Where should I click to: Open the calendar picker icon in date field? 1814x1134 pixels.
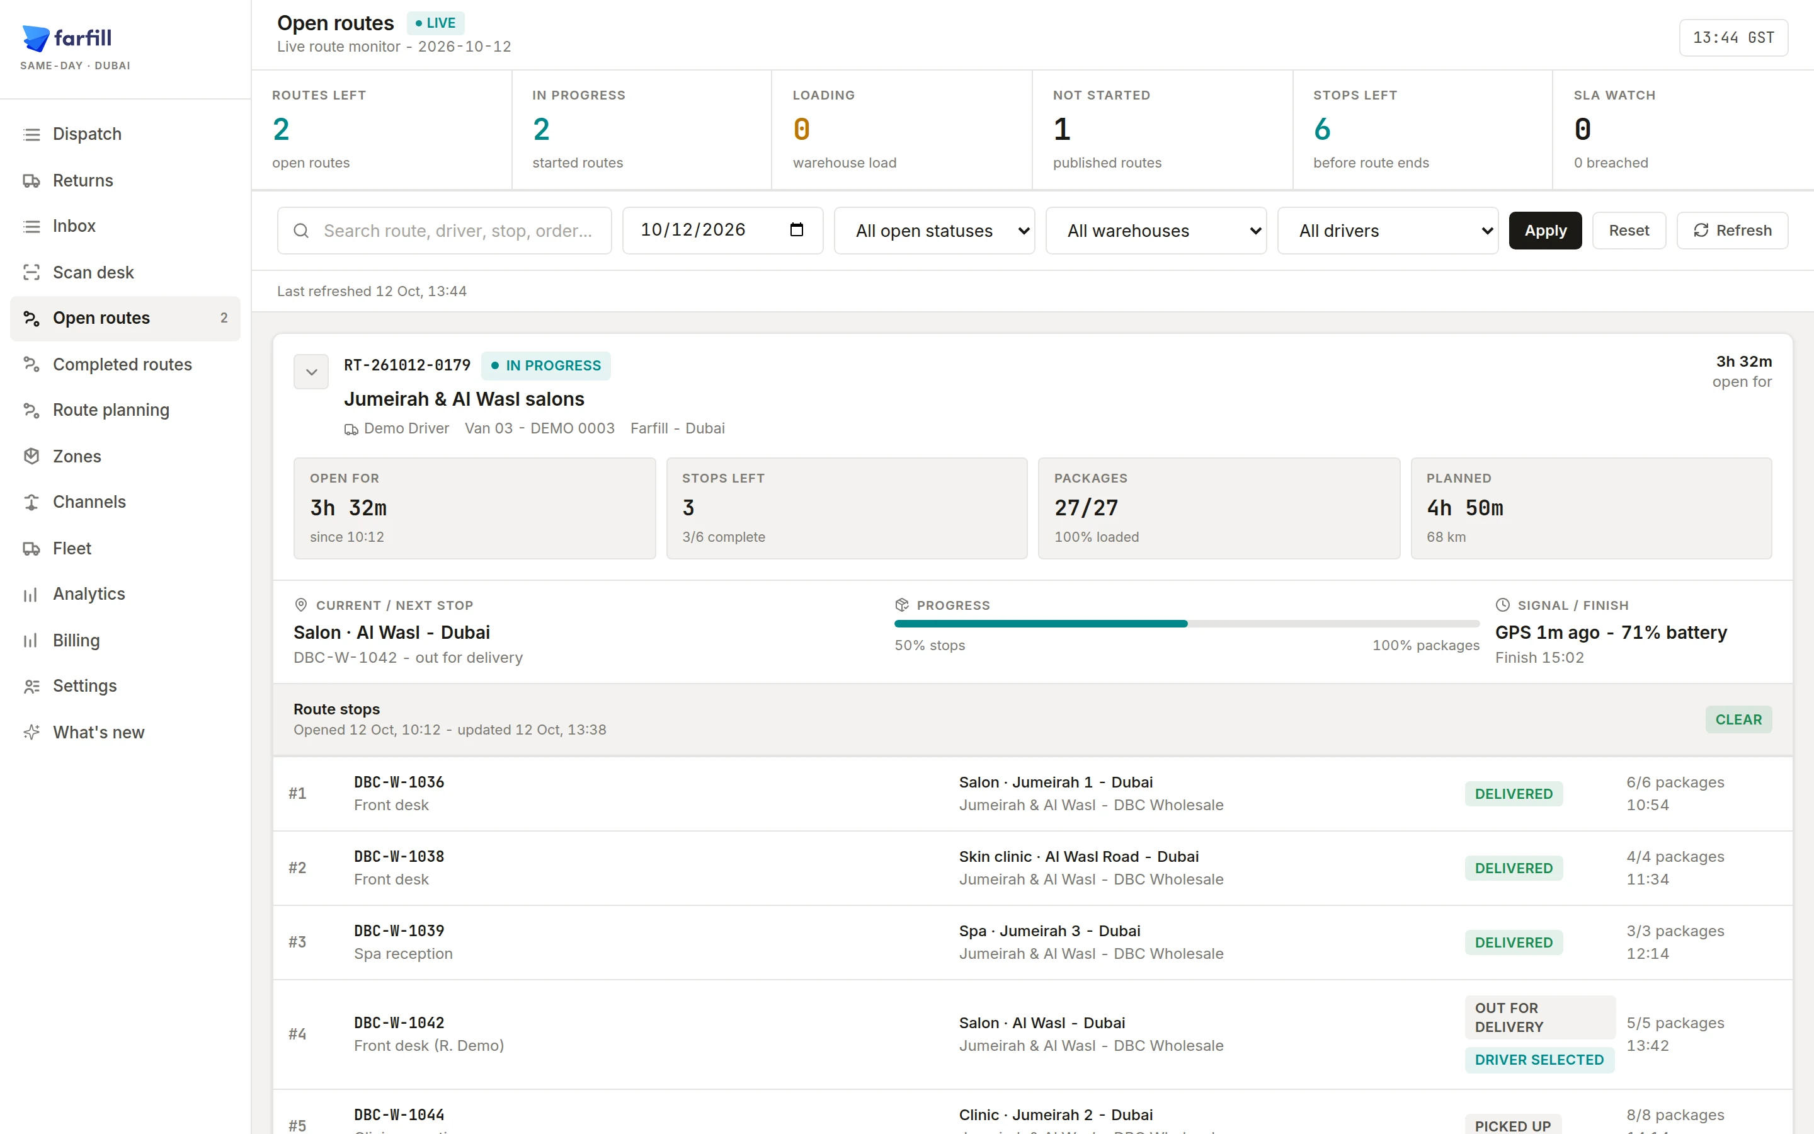coord(796,229)
